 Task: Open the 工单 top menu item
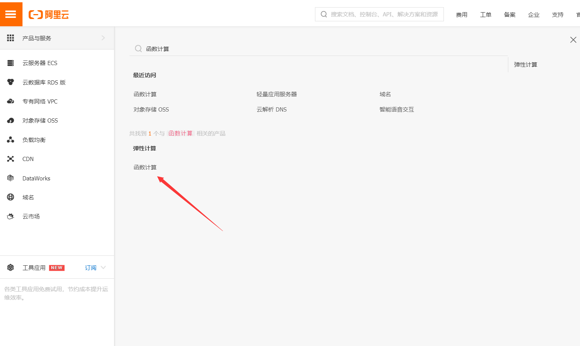pyautogui.click(x=485, y=15)
